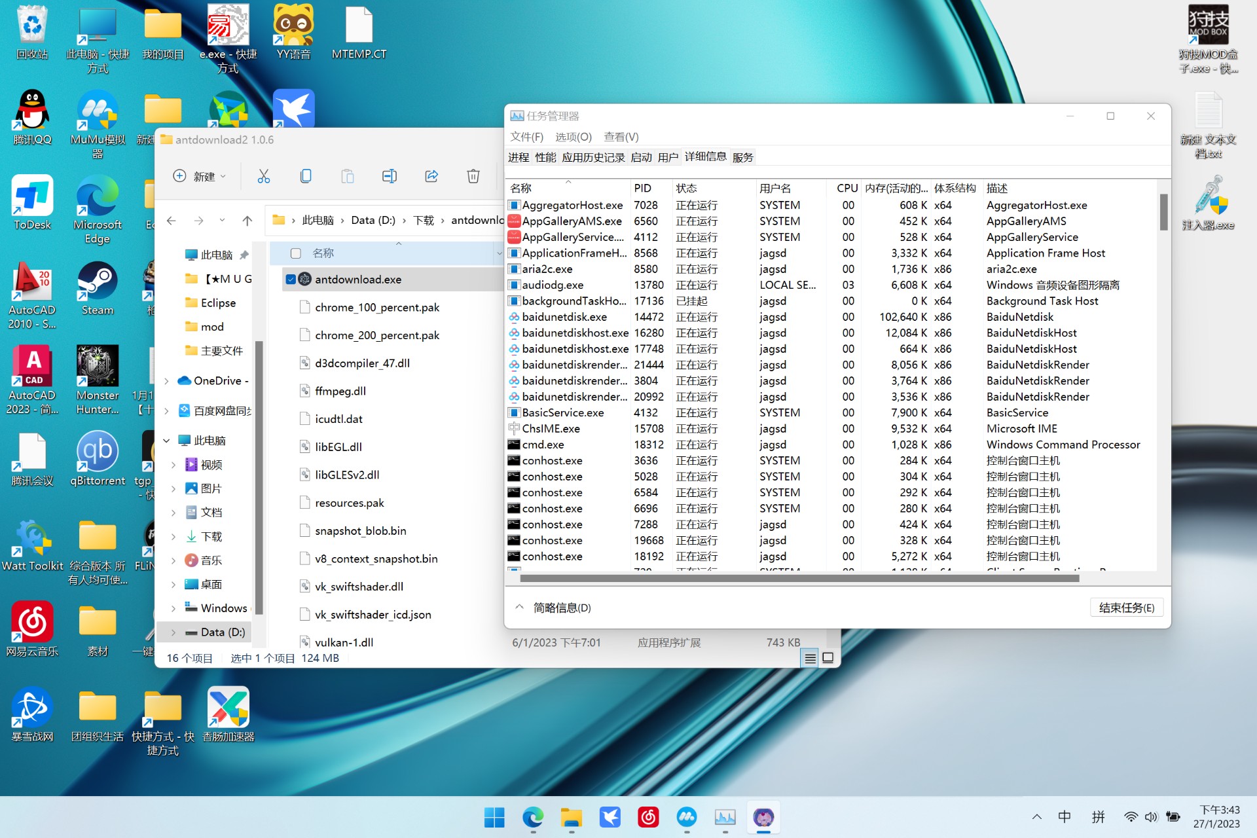Image resolution: width=1257 pixels, height=838 pixels.
Task: Sort processes by CPU column header
Action: pyautogui.click(x=844, y=188)
